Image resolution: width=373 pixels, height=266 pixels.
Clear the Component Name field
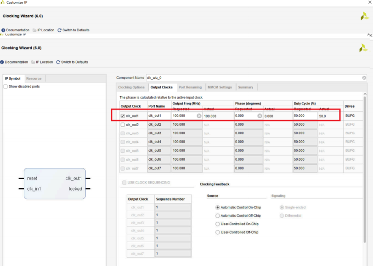pyautogui.click(x=364, y=78)
